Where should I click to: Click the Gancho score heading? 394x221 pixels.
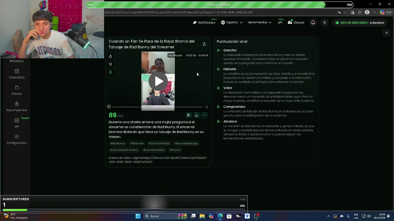pos(230,50)
